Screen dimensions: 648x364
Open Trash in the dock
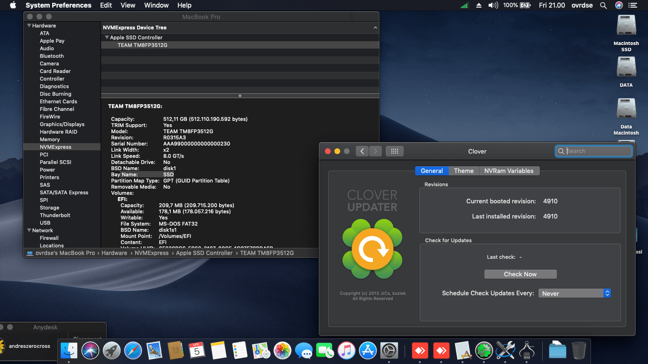(x=579, y=351)
